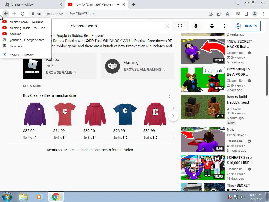
Task: Select cleaning music - YouTube history entry
Action: tap(26, 28)
